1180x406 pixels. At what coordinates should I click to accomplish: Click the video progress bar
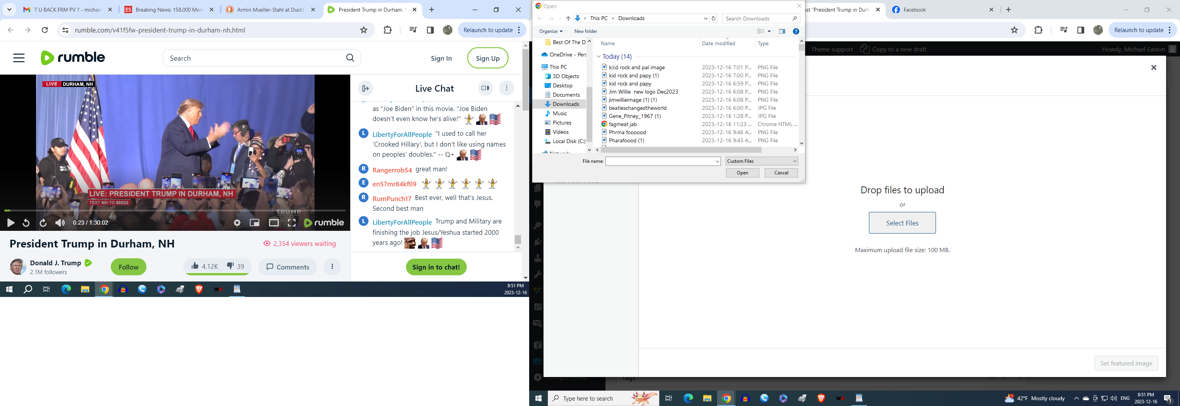(174, 210)
